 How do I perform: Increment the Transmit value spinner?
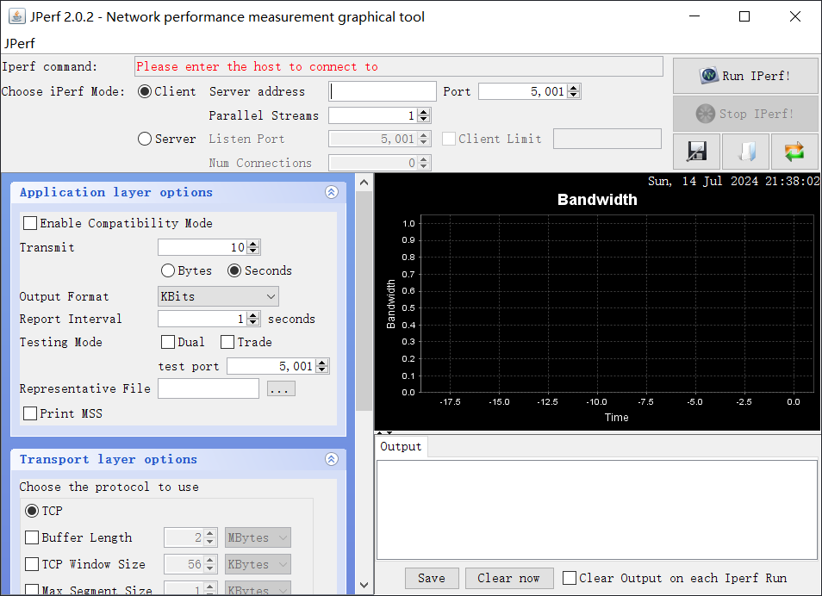coord(253,244)
